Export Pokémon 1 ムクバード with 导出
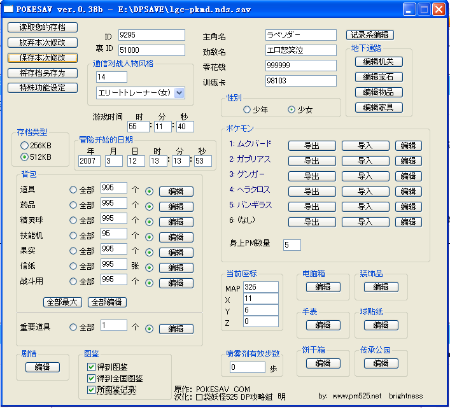Screen dimensions: 450x408 (312, 146)
